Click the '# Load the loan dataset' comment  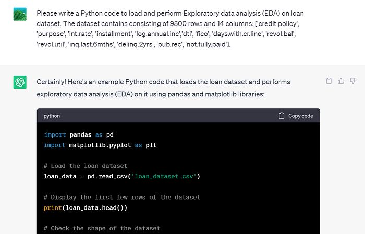[86, 166]
